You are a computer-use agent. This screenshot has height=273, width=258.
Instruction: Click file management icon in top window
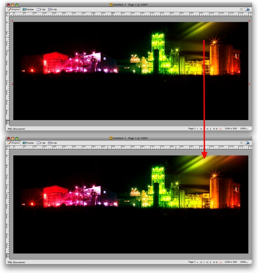241,9
